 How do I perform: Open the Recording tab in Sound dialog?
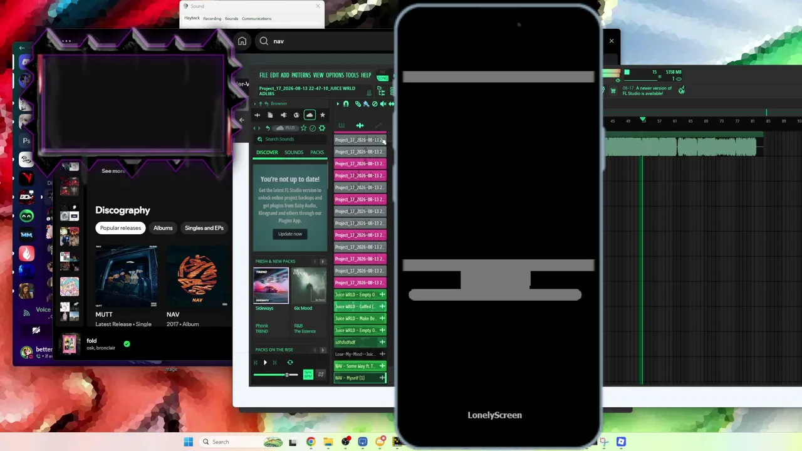tap(212, 19)
